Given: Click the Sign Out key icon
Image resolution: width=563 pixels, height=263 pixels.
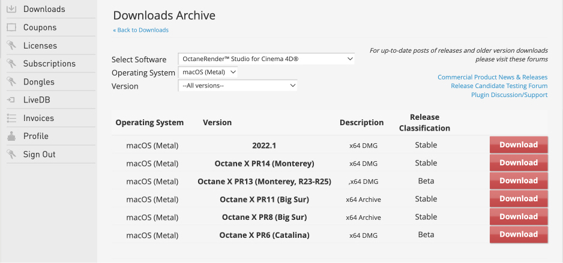Looking at the screenshot, I should [11, 155].
